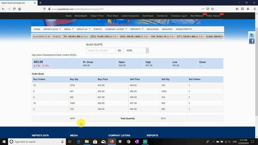Open the Firefox account icon

(x=248, y=9)
